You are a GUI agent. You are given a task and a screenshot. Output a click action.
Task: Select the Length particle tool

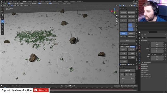pyautogui.click(x=2, y=24)
